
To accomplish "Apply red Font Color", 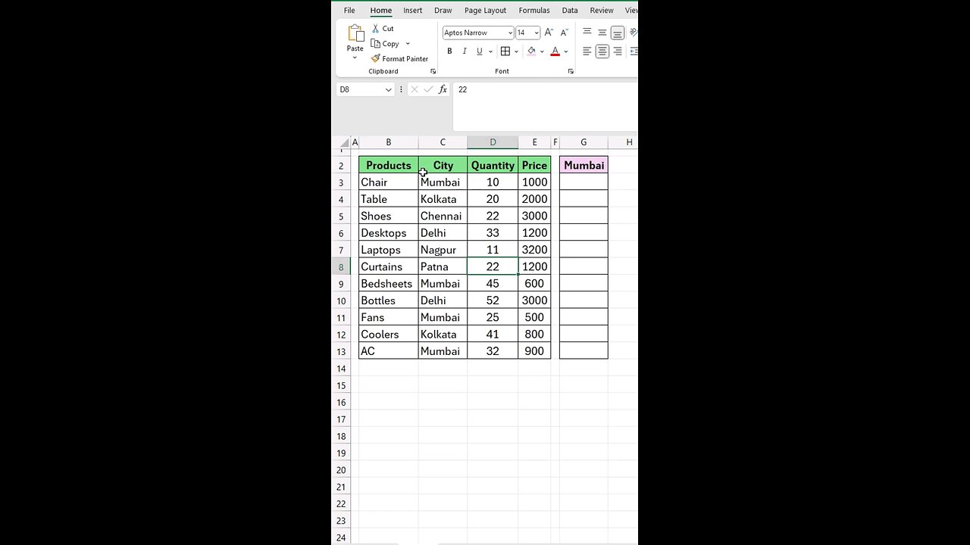I will pos(555,51).
